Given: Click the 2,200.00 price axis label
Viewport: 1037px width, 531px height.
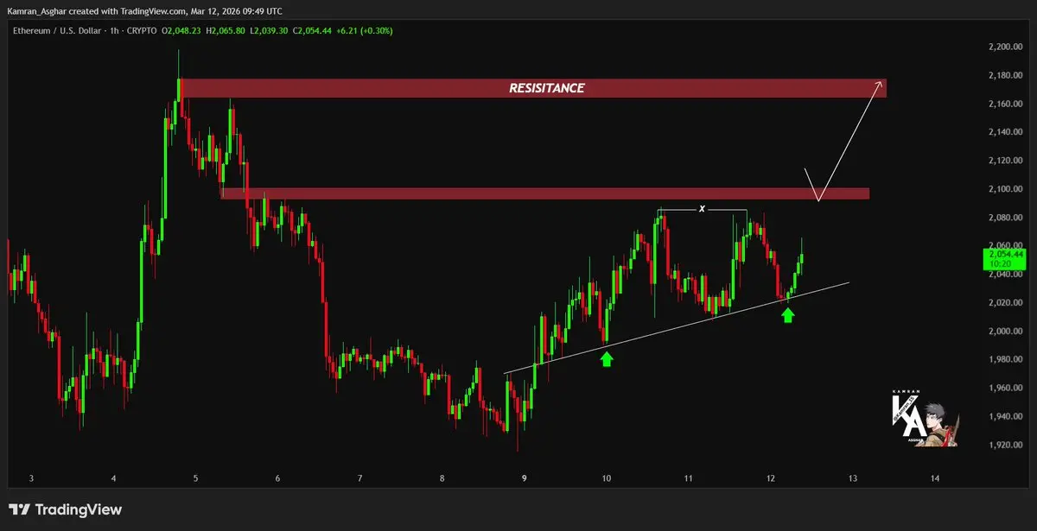Looking at the screenshot, I should point(1008,47).
